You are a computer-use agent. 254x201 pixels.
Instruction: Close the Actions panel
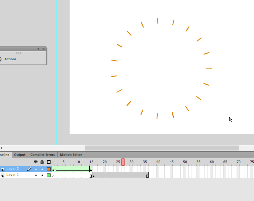[x=44, y=49]
